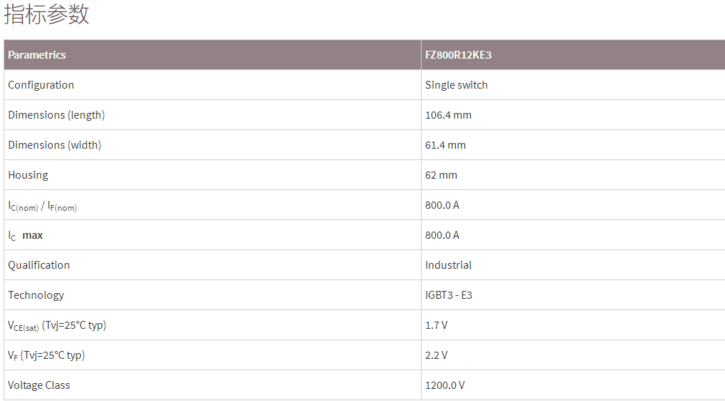The width and height of the screenshot is (725, 401).
Task: Select the 61.4 mm value
Action: [445, 145]
